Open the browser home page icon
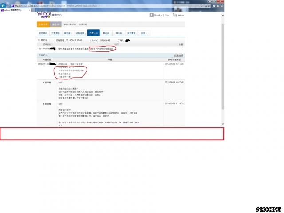The width and height of the screenshot is (284, 213). 214,6
